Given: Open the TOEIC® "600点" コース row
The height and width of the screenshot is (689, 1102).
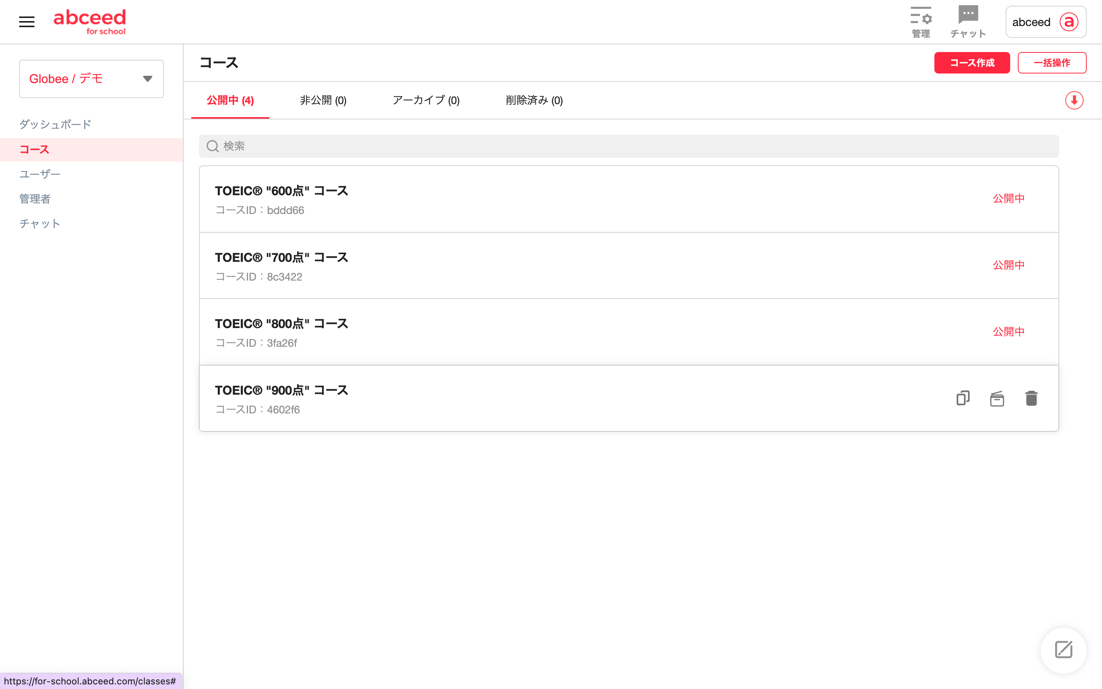Looking at the screenshot, I should point(628,199).
